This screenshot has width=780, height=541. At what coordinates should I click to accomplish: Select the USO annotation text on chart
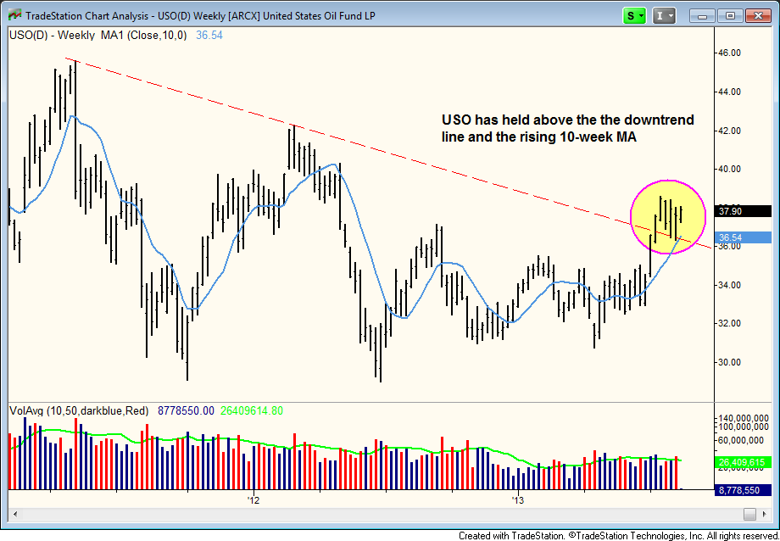click(567, 128)
